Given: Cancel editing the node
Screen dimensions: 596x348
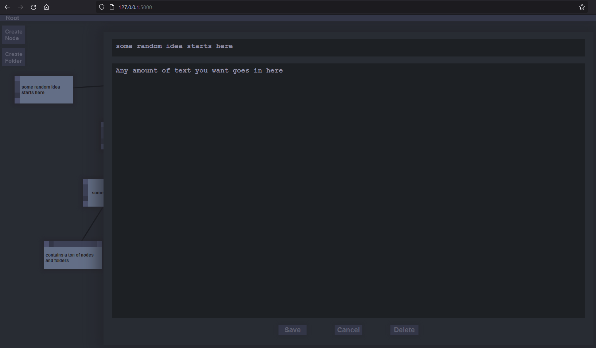Looking at the screenshot, I should pos(348,330).
